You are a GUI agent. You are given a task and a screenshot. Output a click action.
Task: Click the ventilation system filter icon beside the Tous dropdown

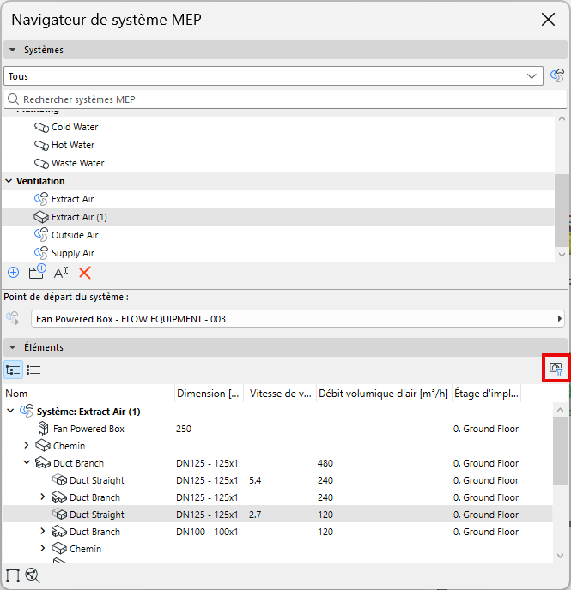[557, 75]
